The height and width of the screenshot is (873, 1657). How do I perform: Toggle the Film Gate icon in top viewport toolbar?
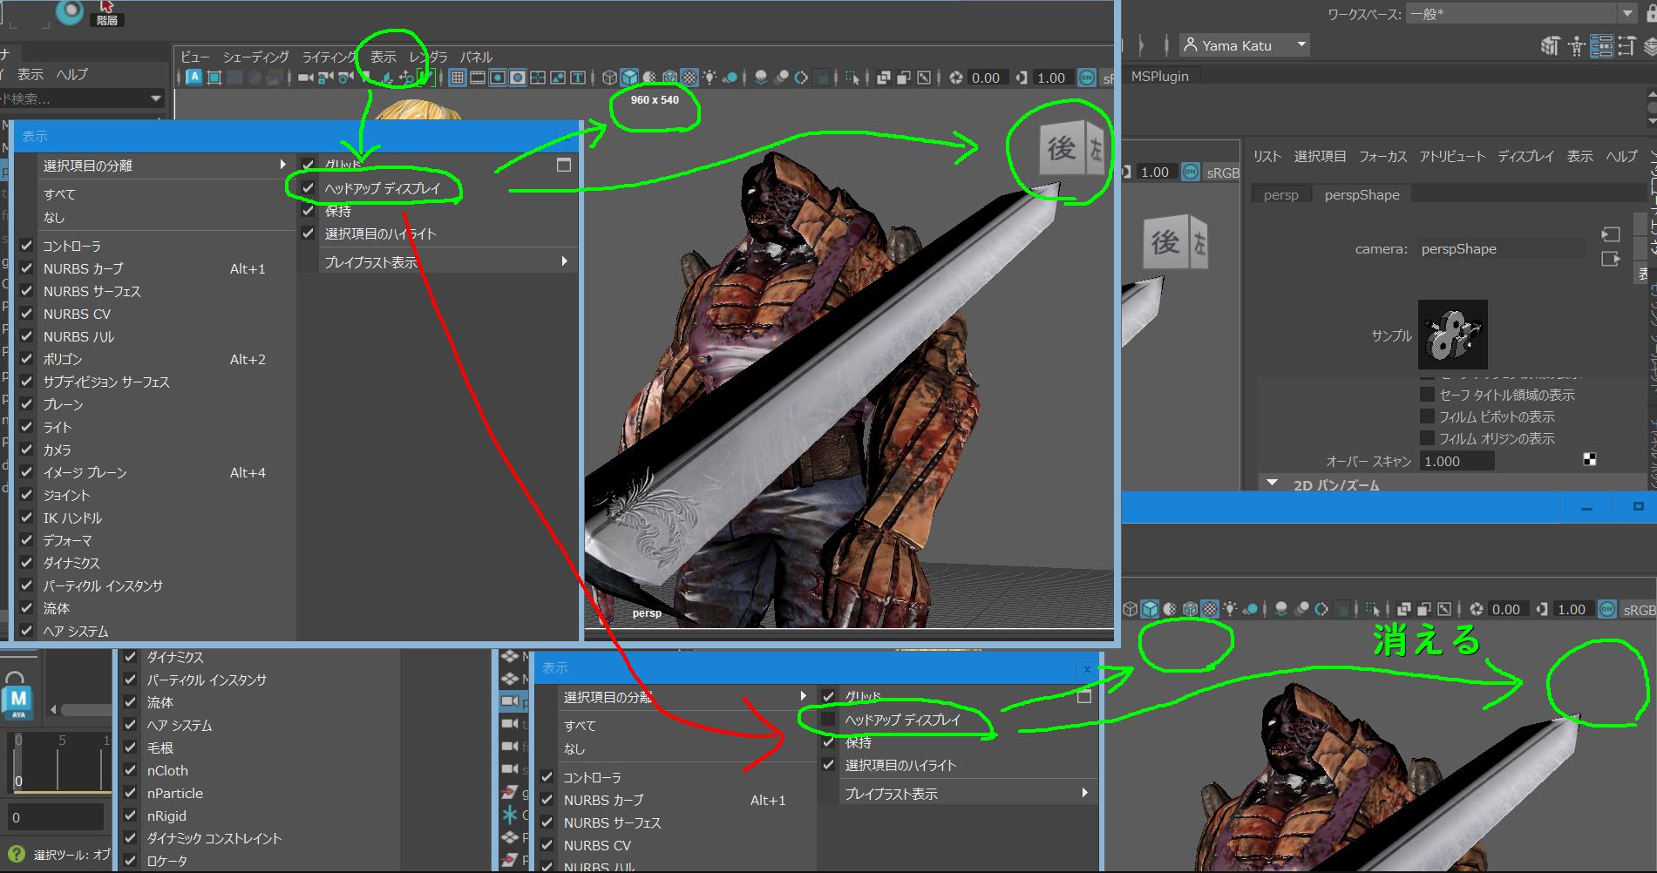(x=478, y=78)
